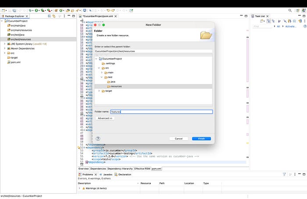The height and width of the screenshot is (199, 307).
Task: Click Link with Editor icon in Package Explorer
Action: pos(54,16)
